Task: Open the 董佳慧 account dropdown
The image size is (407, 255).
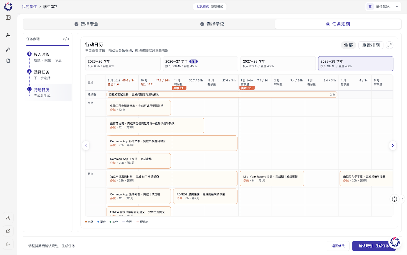Action: 384,7
